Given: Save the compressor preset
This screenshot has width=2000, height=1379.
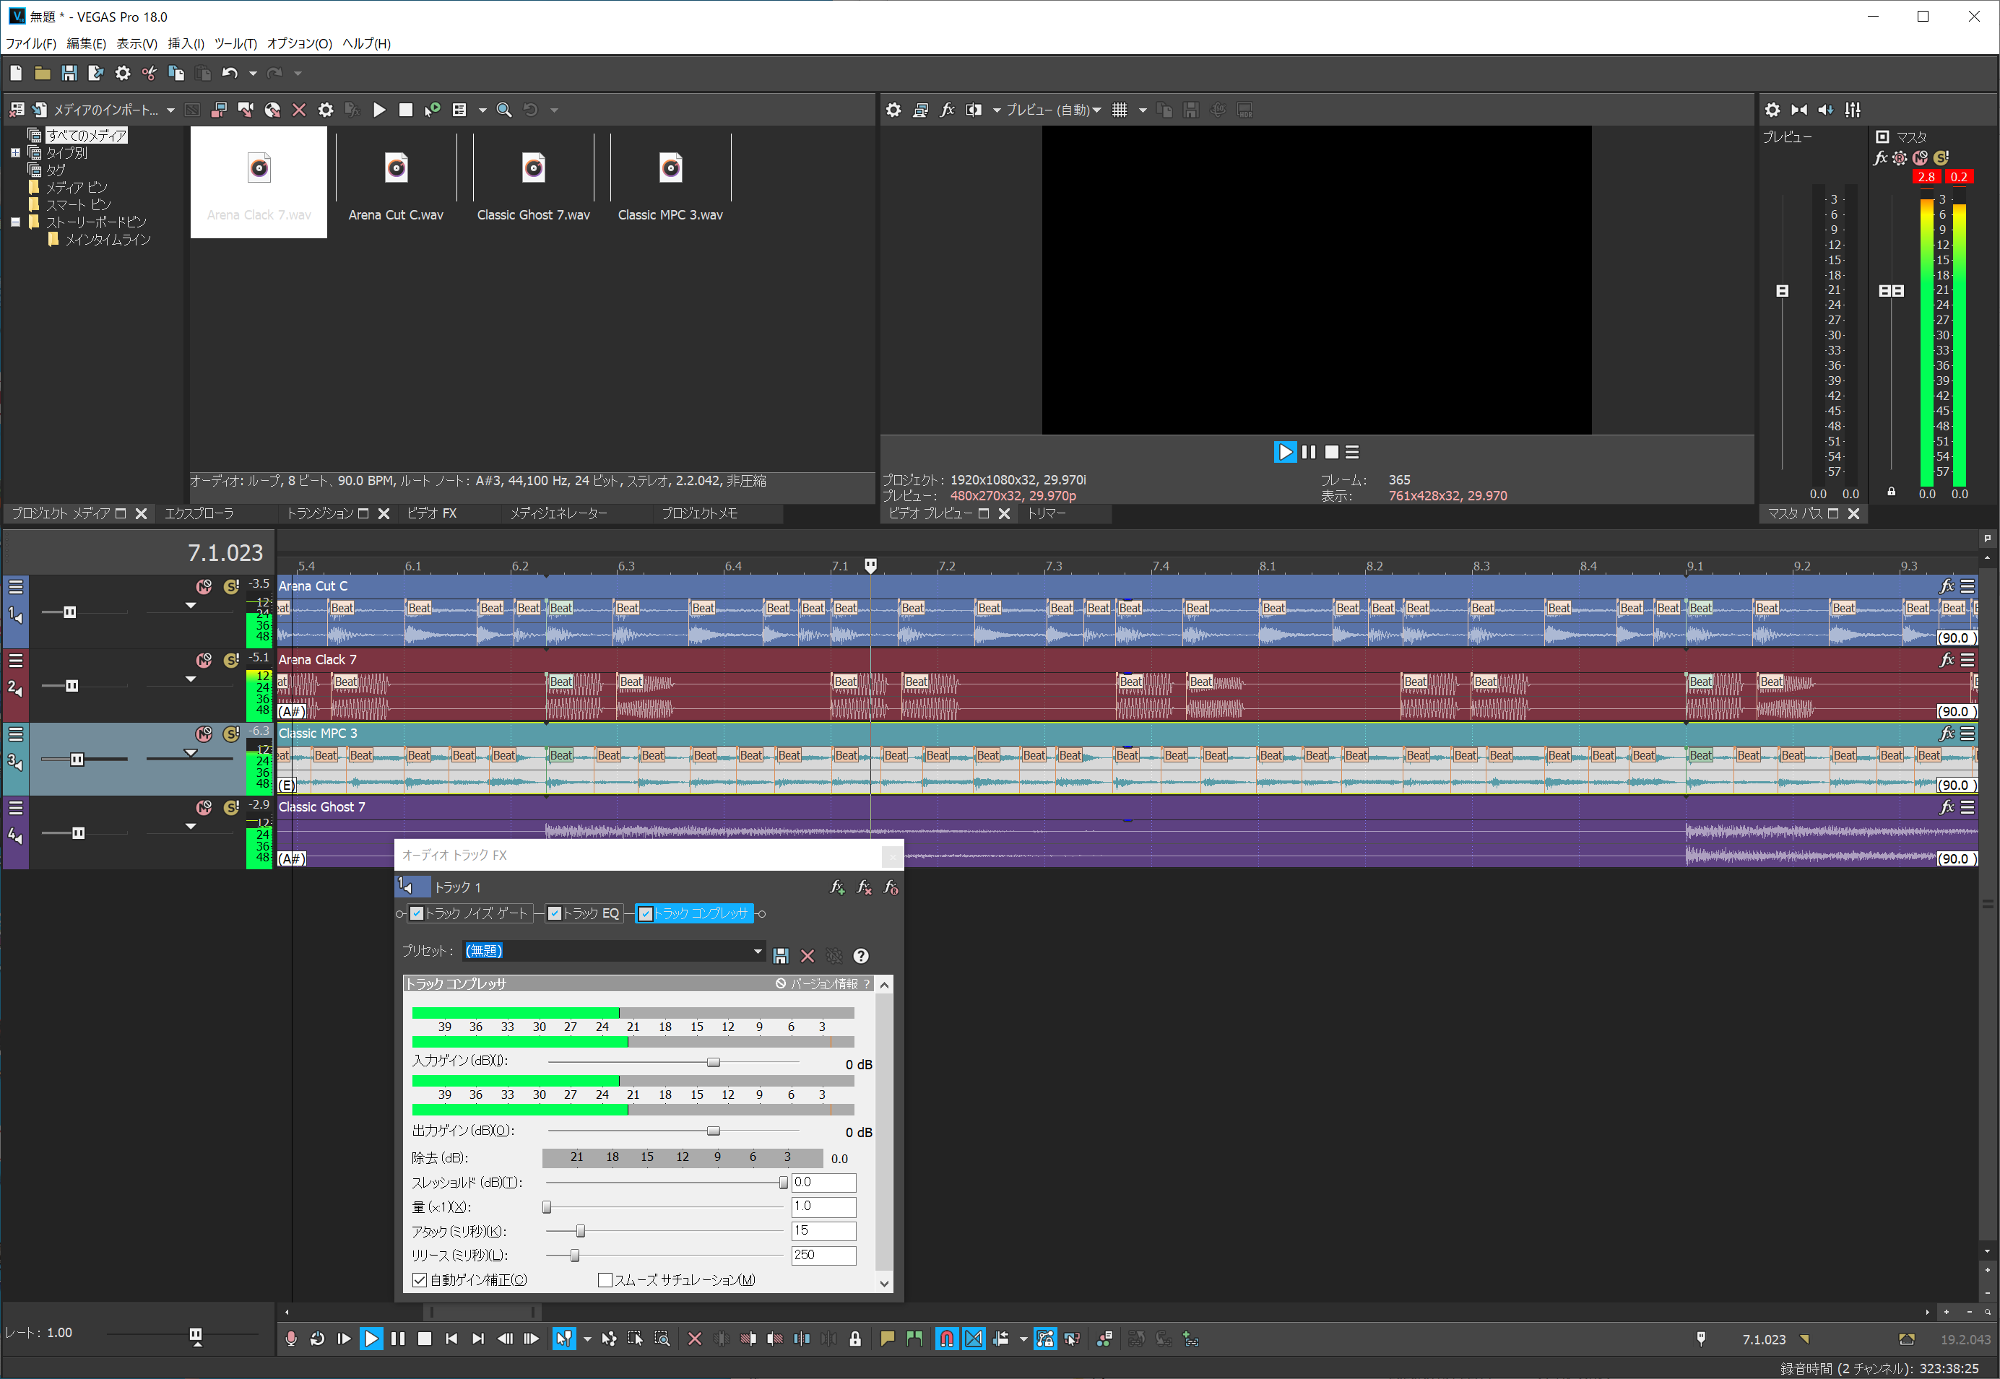Looking at the screenshot, I should pyautogui.click(x=781, y=956).
